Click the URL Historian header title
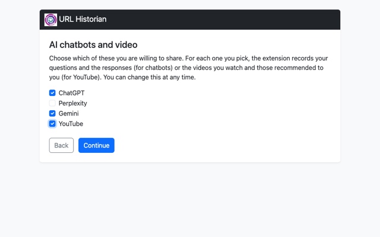 click(83, 19)
